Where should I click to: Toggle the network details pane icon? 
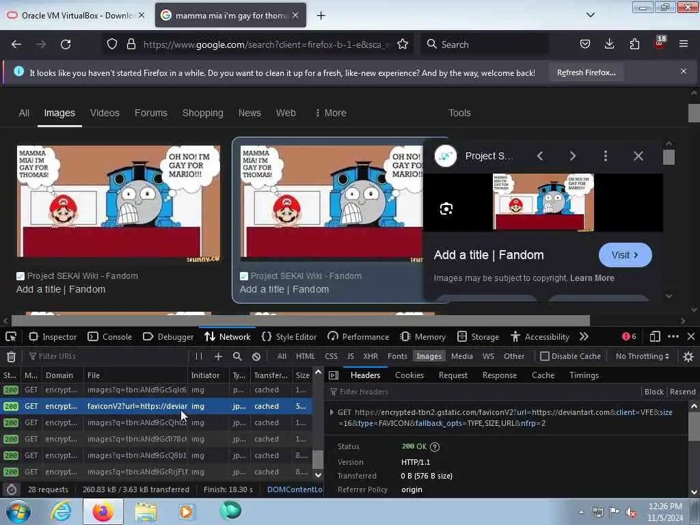click(334, 375)
